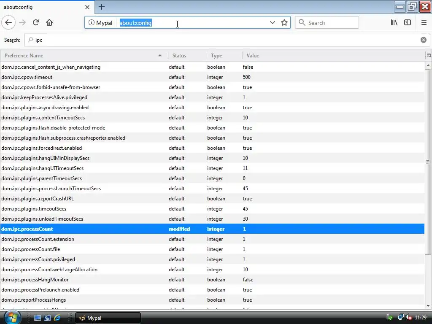Select dom.ipc.keepProcessesAlive.privileged preference
The height and width of the screenshot is (324, 432).
[x=212, y=97]
